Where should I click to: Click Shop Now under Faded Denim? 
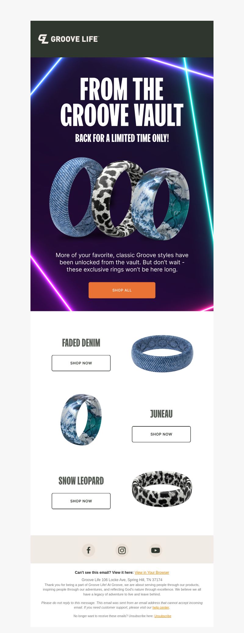(x=81, y=363)
